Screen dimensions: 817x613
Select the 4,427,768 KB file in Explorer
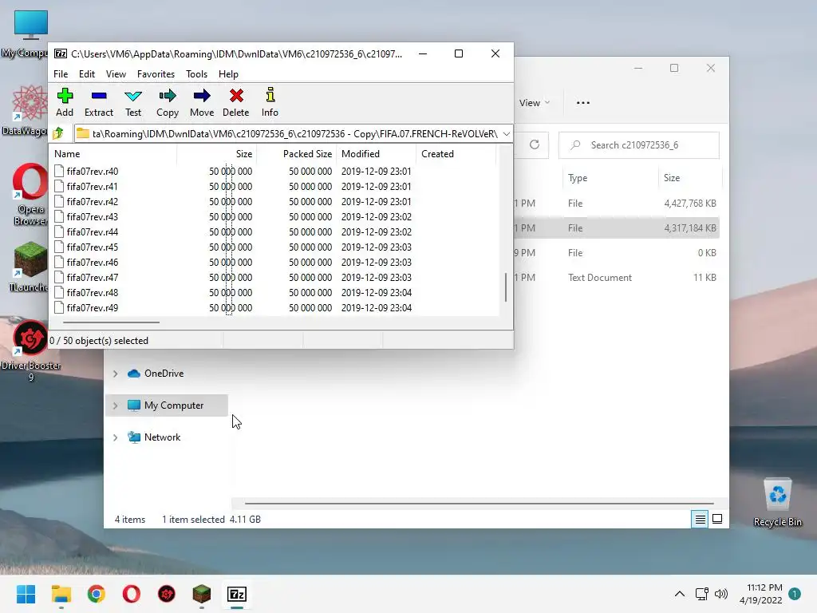(x=617, y=204)
